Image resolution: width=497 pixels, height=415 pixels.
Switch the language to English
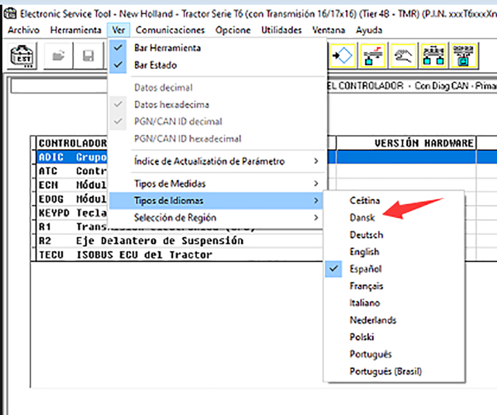click(394, 252)
